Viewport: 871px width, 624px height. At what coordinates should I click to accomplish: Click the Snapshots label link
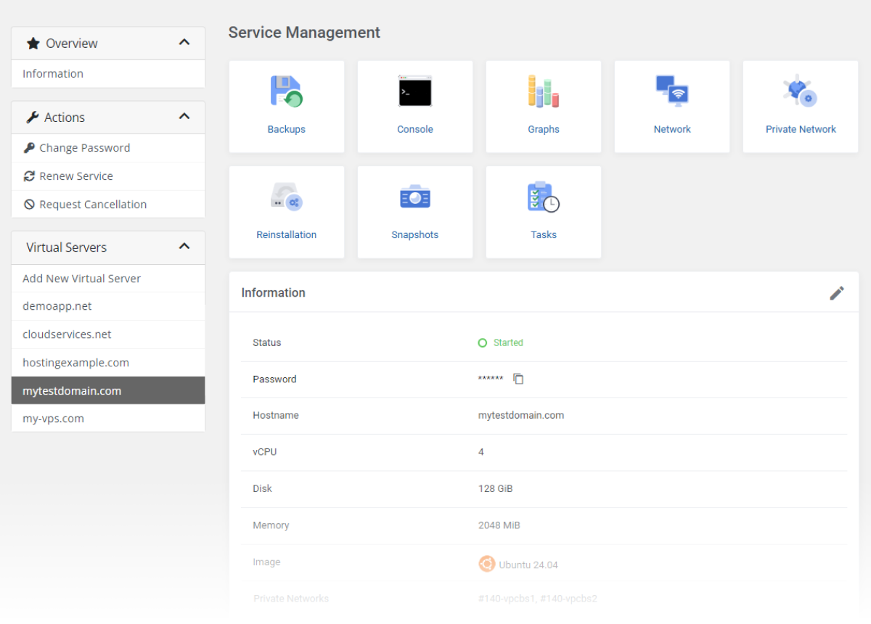click(x=415, y=235)
